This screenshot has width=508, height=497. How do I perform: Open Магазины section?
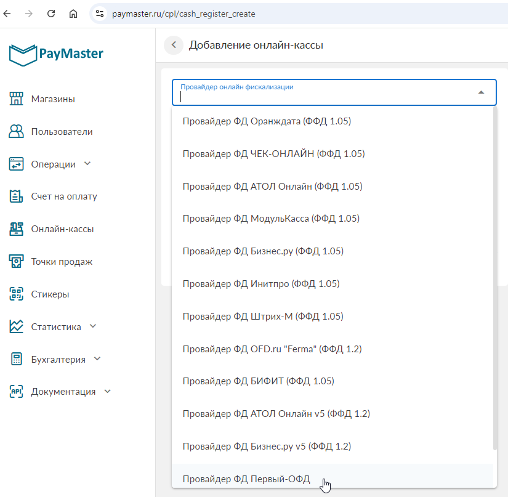53,99
